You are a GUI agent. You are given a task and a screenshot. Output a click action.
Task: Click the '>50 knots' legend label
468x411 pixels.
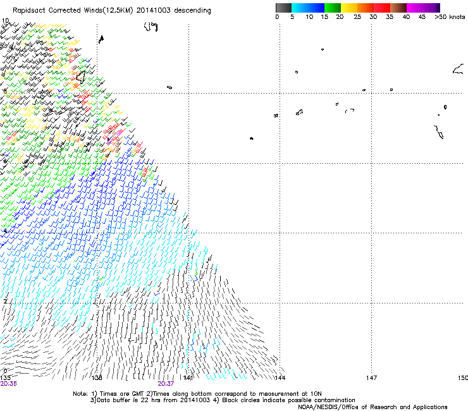click(450, 17)
